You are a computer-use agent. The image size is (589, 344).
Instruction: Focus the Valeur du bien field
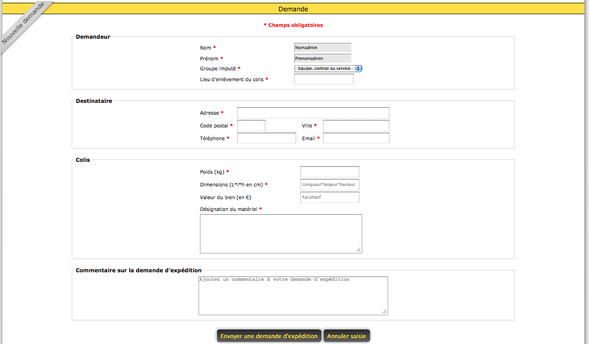[x=330, y=197]
